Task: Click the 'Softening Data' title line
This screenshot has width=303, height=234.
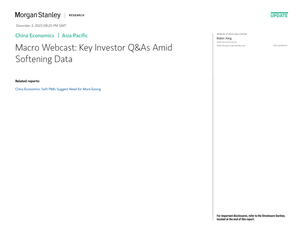Action: [44, 59]
